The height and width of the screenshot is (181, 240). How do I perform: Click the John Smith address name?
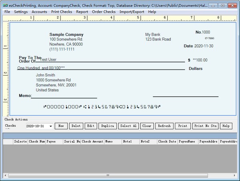[x=45, y=75]
